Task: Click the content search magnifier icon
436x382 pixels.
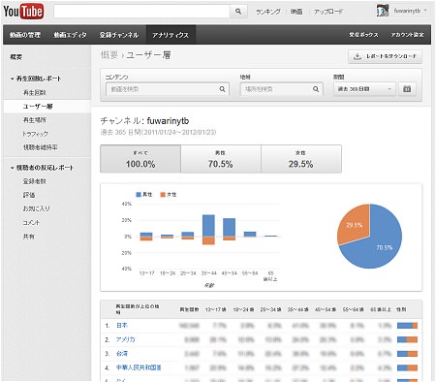Action: coord(222,89)
